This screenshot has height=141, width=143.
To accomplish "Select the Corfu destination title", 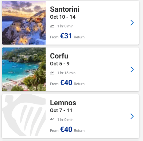I will 59,56.
